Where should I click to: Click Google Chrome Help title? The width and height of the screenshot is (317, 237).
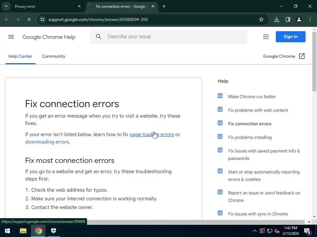[x=49, y=37]
